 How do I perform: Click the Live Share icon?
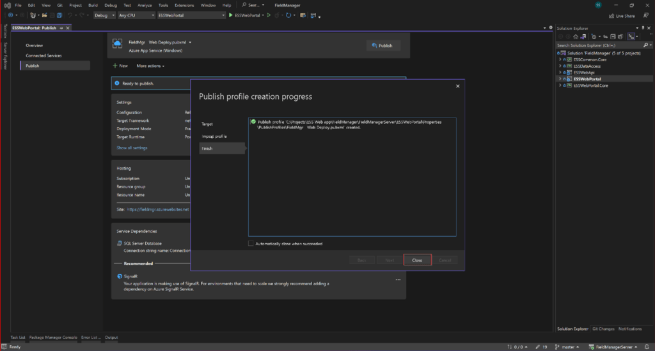pyautogui.click(x=612, y=16)
